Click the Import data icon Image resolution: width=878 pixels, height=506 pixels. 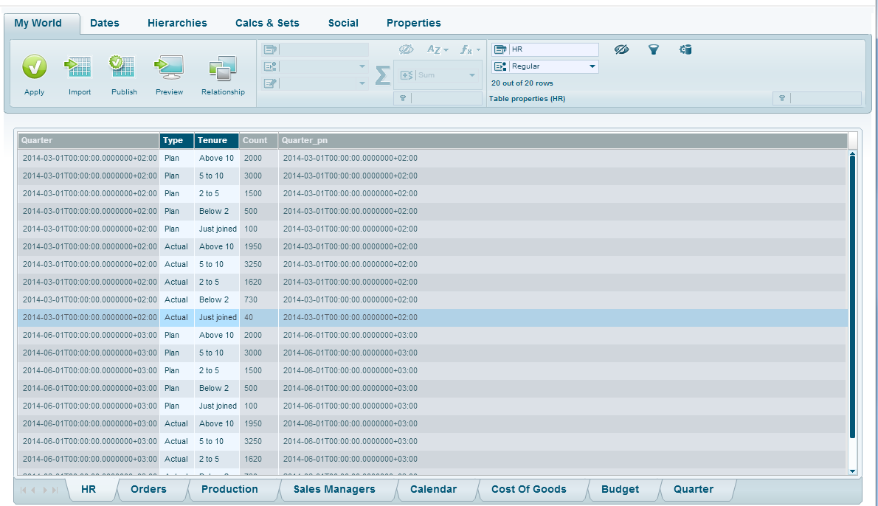tap(79, 67)
